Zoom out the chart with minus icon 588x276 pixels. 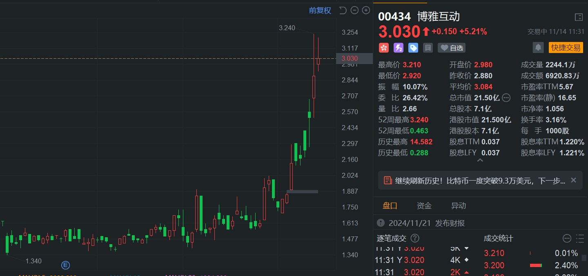coord(354,11)
